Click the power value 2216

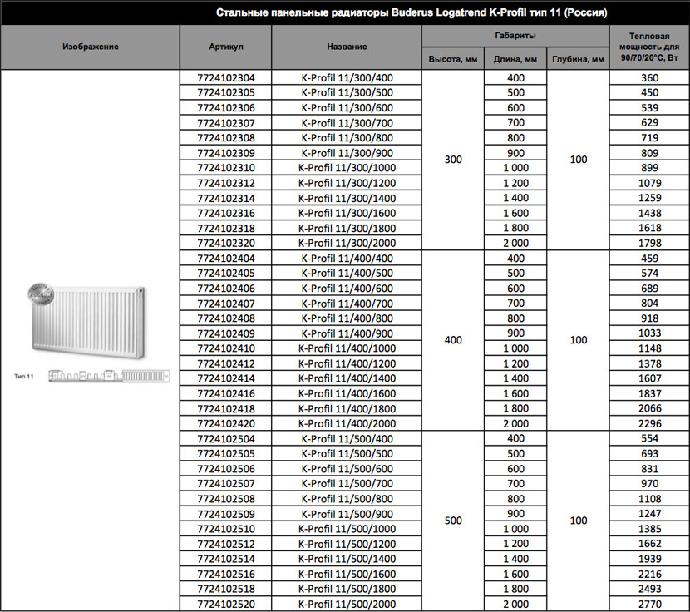[x=649, y=574]
